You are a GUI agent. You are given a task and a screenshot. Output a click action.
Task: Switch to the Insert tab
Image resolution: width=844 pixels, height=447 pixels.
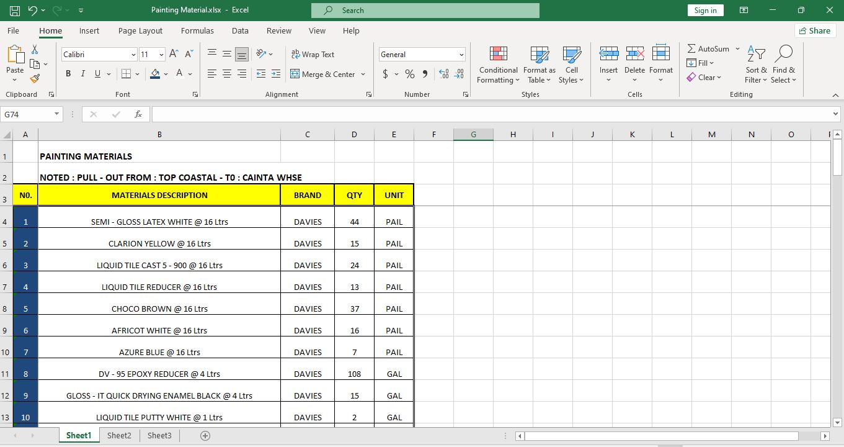point(89,30)
